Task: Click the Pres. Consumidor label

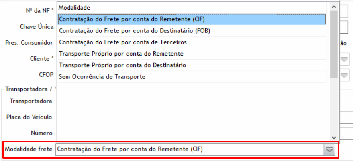Action: point(29,42)
